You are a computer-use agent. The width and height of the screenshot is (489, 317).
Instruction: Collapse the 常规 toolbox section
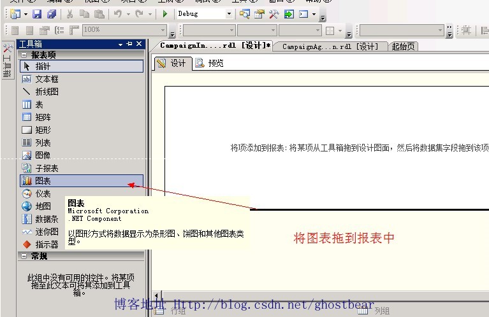(24, 256)
